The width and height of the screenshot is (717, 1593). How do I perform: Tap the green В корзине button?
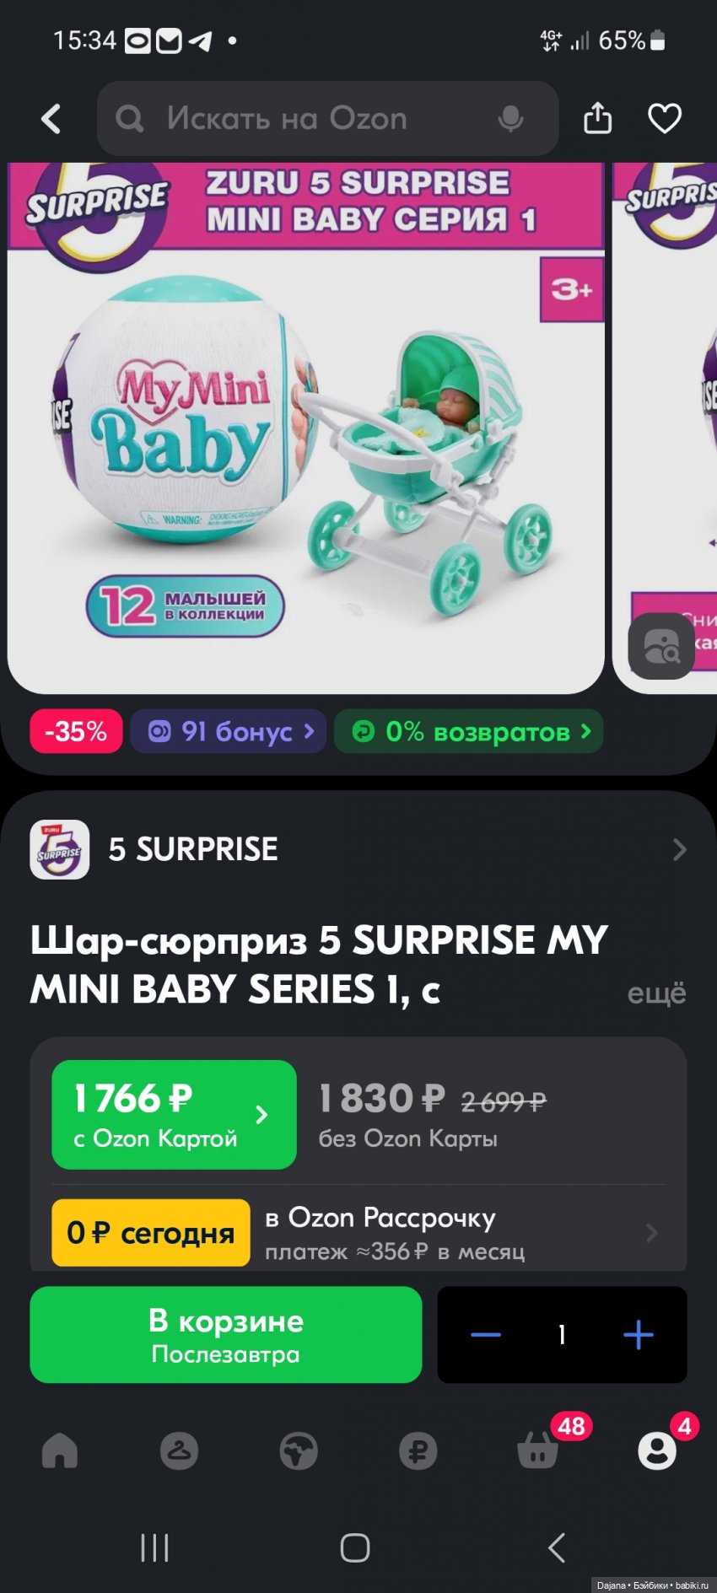[x=226, y=1334]
